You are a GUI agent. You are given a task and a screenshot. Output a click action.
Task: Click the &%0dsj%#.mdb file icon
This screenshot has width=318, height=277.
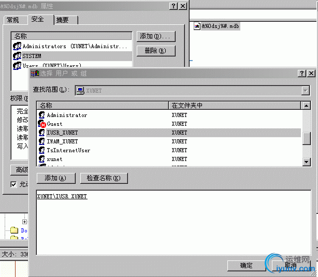[197, 26]
